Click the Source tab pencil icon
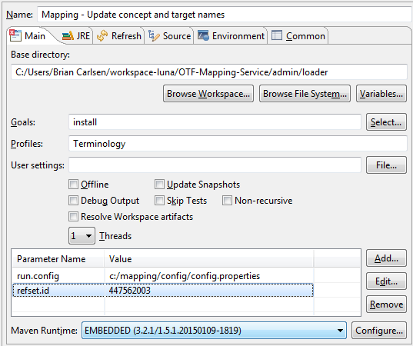 tap(154, 35)
